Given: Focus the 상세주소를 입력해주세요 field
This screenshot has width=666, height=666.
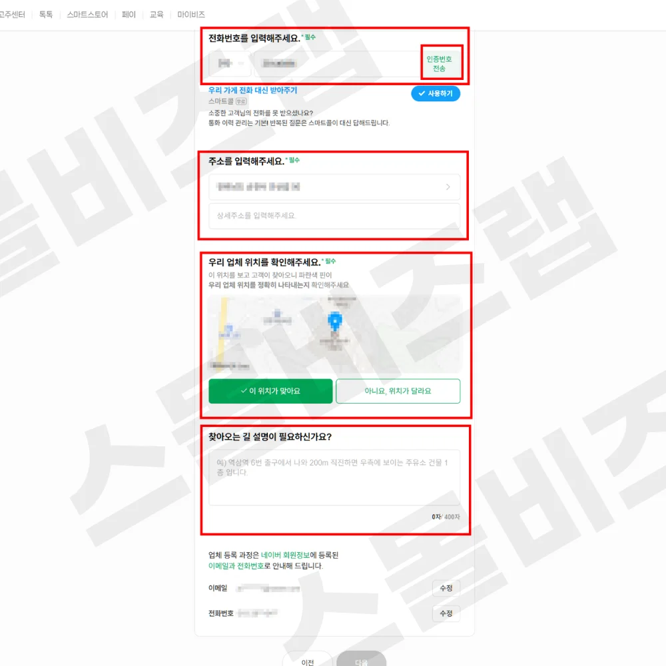Looking at the screenshot, I should point(334,216).
